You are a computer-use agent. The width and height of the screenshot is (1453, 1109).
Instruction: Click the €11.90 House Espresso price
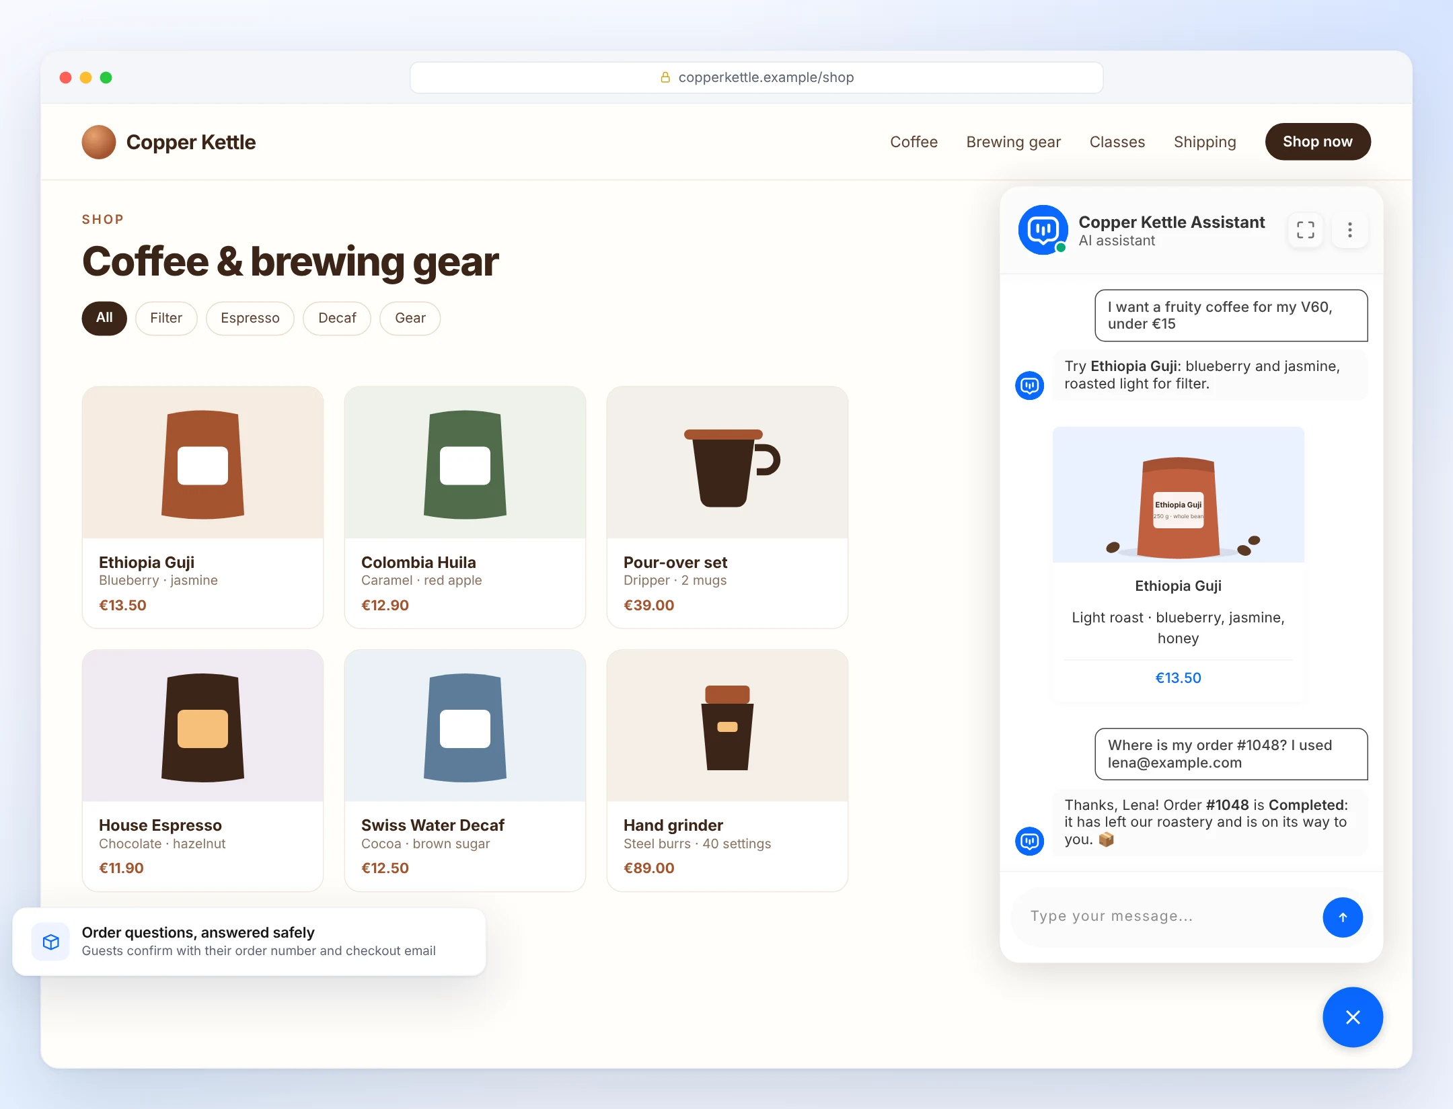tap(121, 868)
